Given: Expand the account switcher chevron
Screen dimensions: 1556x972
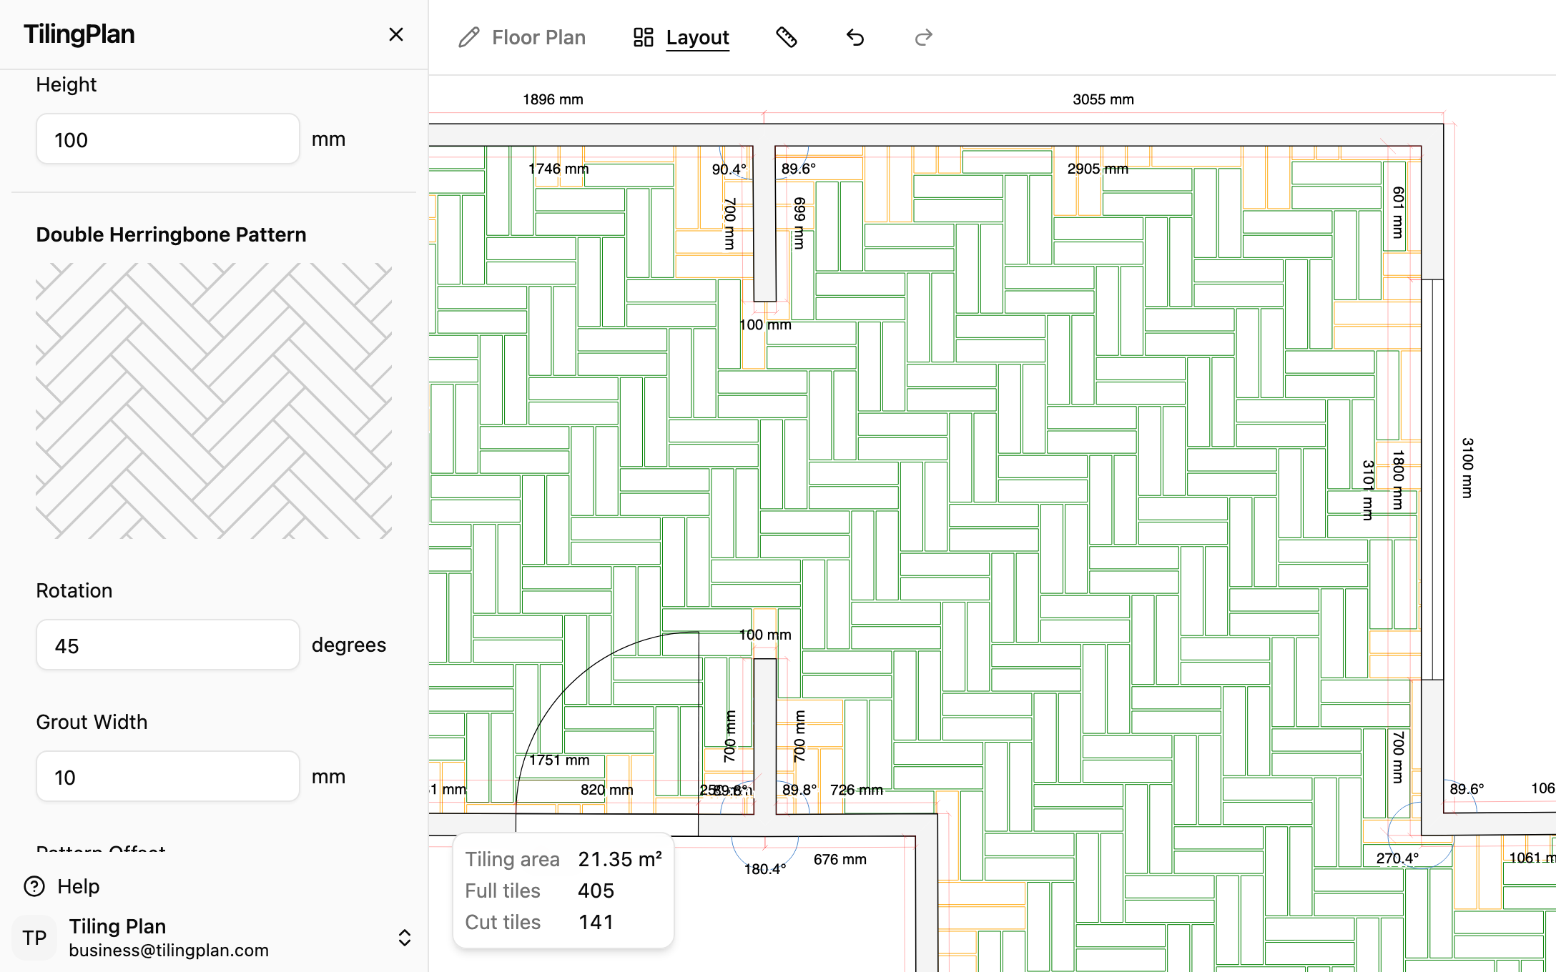Looking at the screenshot, I should [x=405, y=938].
